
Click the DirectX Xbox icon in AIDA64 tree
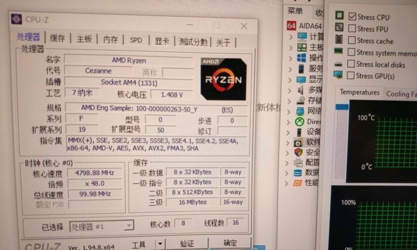pyautogui.click(x=300, y=121)
